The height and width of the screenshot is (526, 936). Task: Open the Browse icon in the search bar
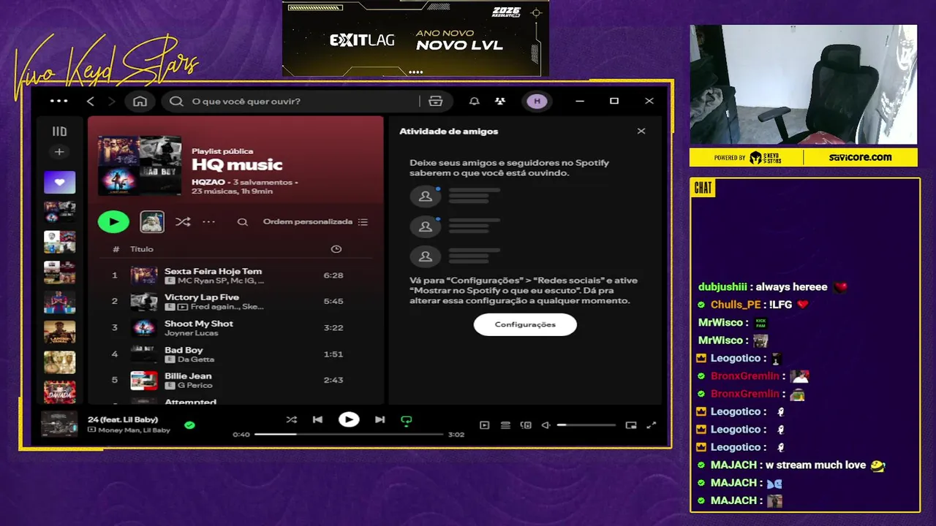(436, 101)
